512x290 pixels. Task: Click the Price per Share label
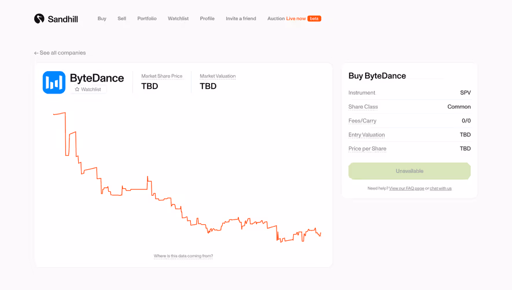pyautogui.click(x=367, y=148)
